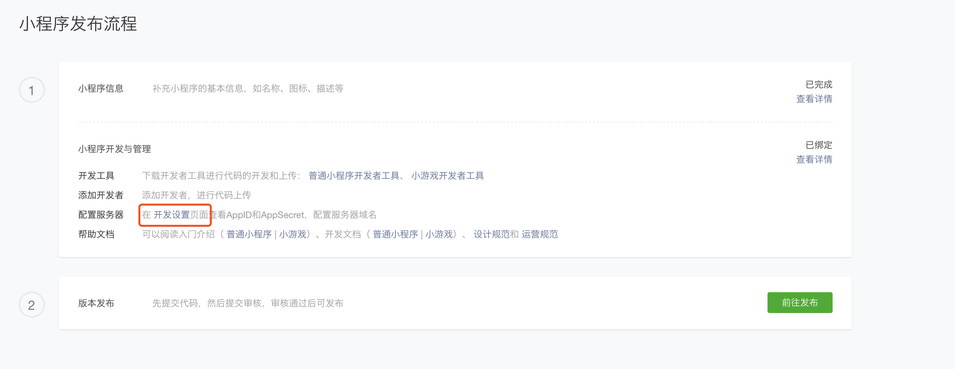Click the green 前往发布 button
This screenshot has width=955, height=369.
point(799,303)
